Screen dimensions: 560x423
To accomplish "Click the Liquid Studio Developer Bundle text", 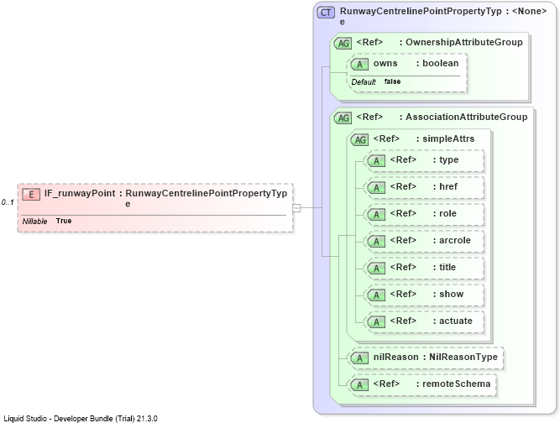I will click(81, 418).
